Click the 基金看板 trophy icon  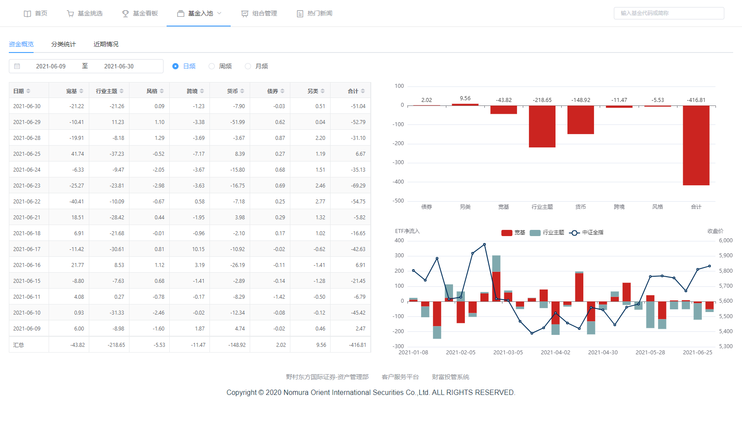tap(126, 14)
